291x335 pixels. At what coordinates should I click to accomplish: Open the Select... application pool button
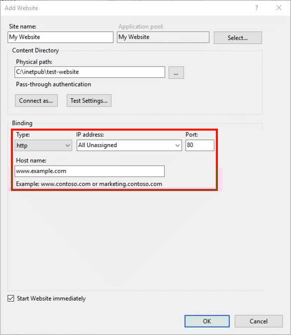(x=238, y=38)
